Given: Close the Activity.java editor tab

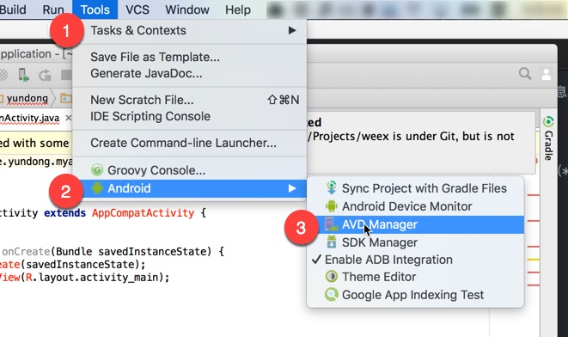Looking at the screenshot, I should point(68,118).
